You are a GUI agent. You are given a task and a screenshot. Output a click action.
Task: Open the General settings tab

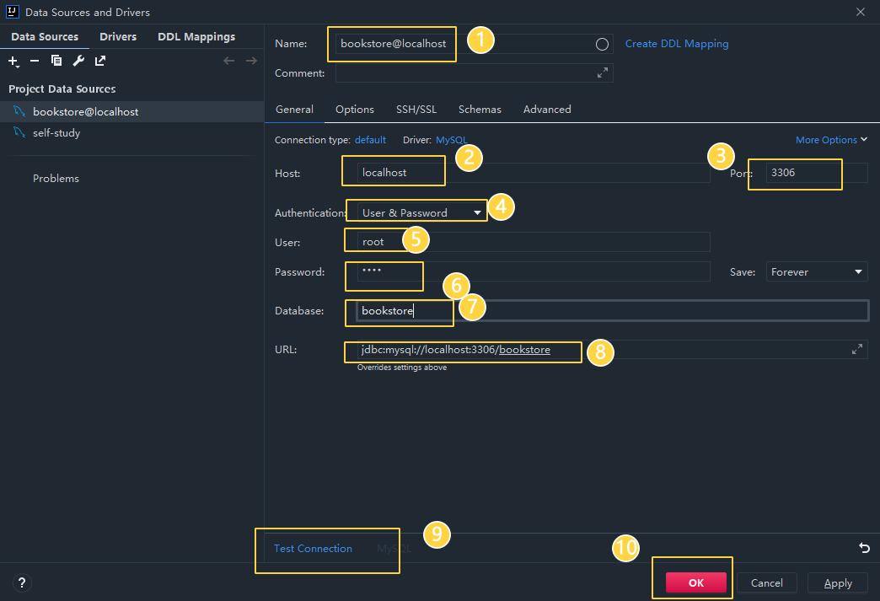[x=295, y=110]
